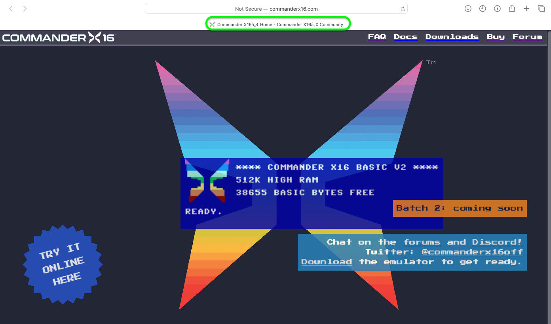Open the @commanderx16off Twitter link

tap(472, 252)
